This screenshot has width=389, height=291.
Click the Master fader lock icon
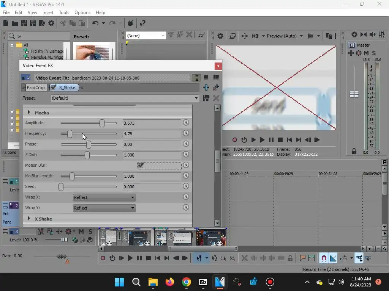pyautogui.click(x=354, y=152)
